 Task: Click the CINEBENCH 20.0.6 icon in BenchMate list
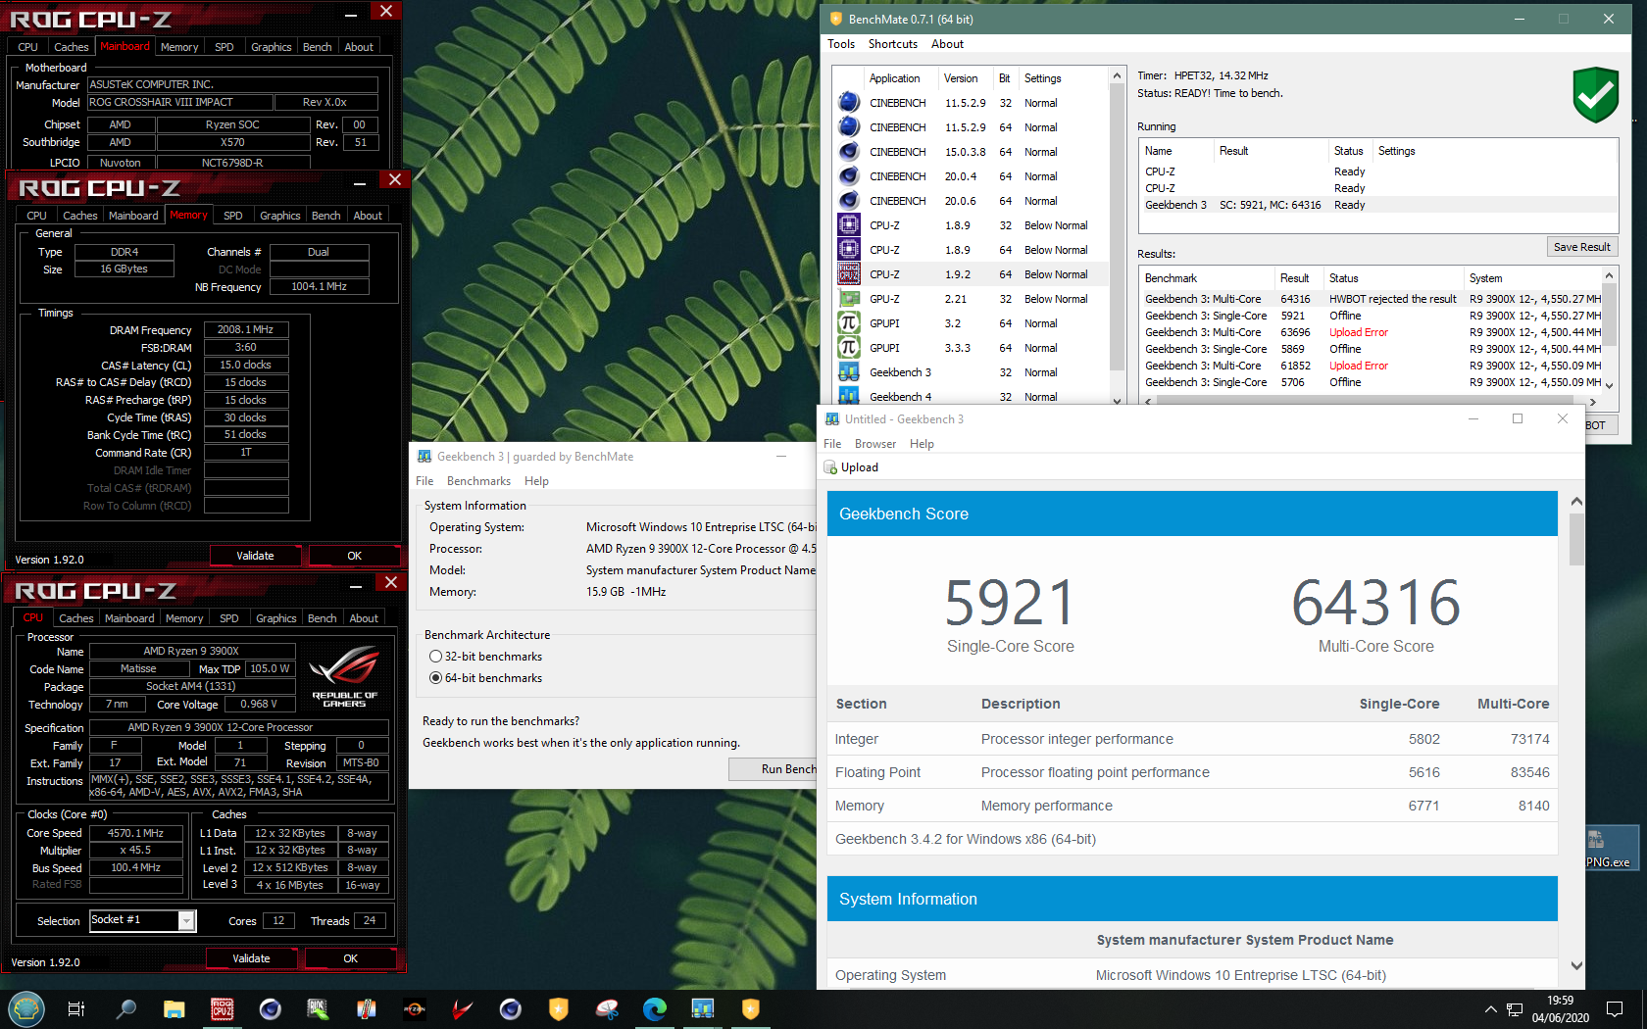click(x=849, y=200)
